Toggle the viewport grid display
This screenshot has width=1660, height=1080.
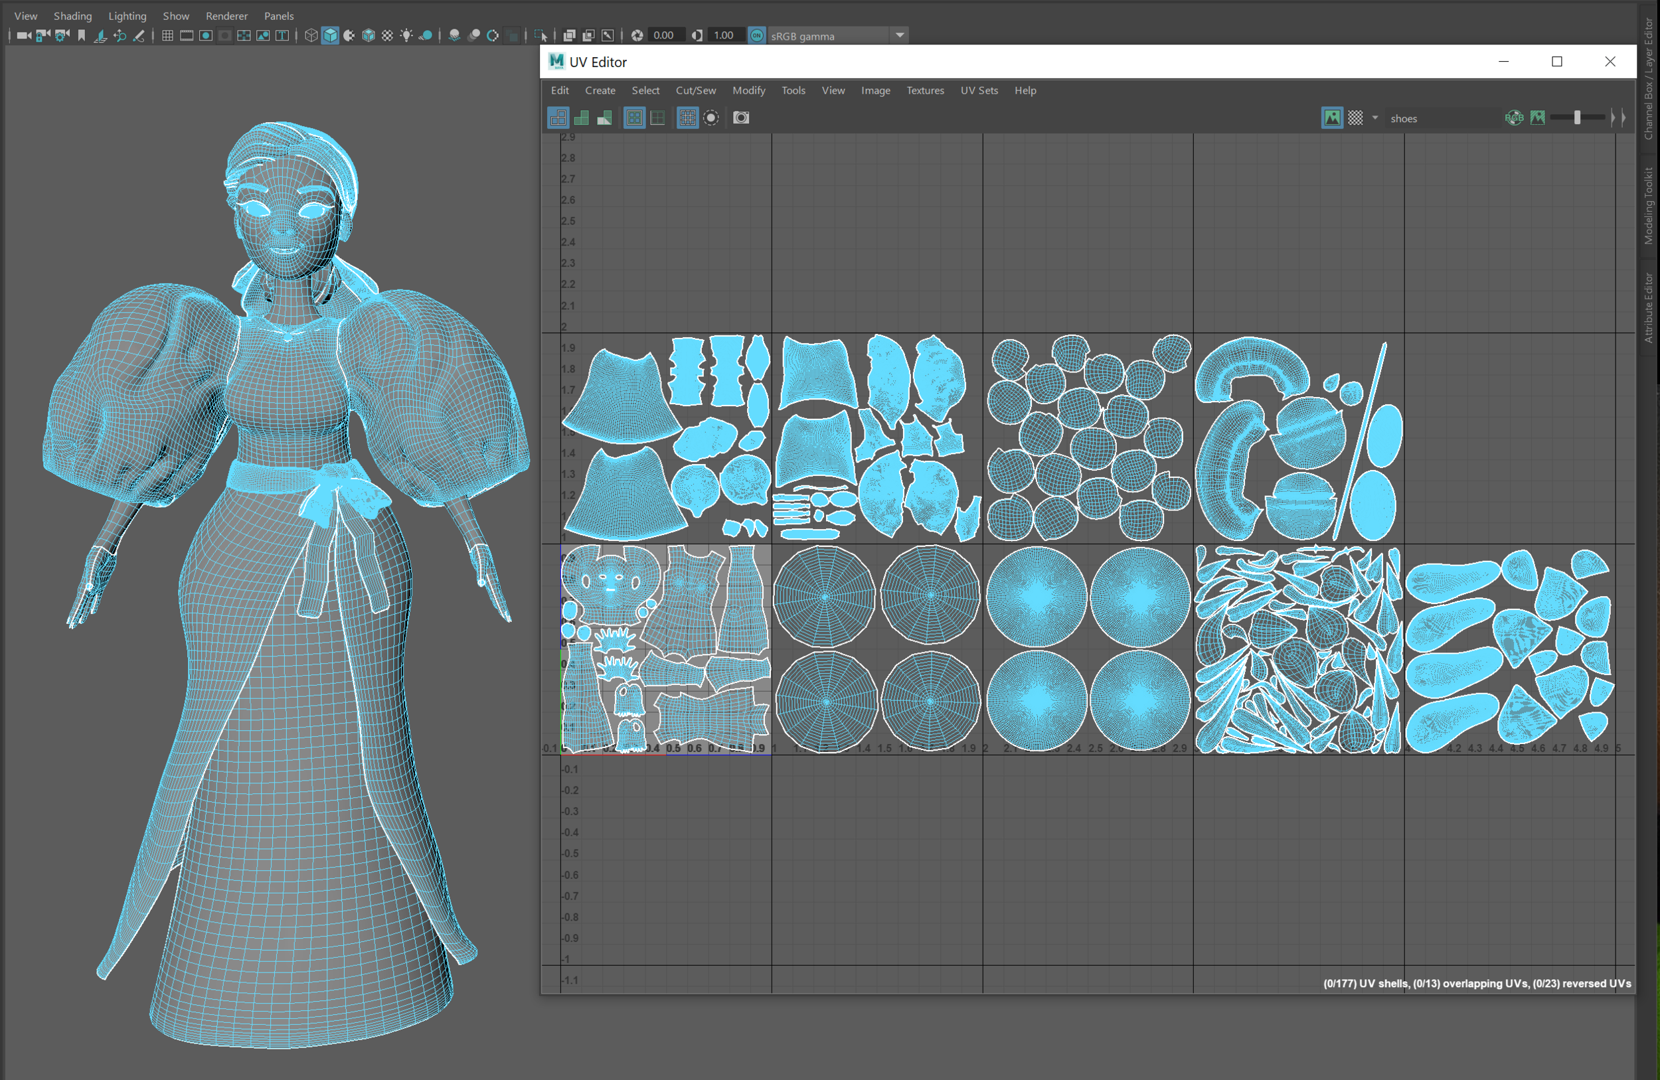tap(167, 36)
